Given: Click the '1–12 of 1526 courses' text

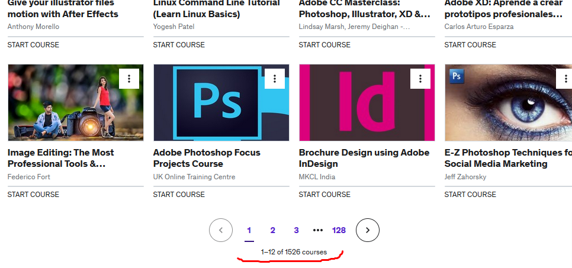Looking at the screenshot, I should point(294,252).
